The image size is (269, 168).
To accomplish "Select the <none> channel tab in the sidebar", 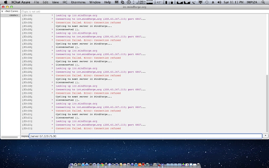I will (x=14, y=15).
